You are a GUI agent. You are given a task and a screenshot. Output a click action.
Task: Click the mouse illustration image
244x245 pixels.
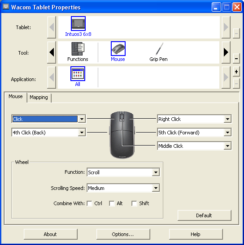[122, 135]
